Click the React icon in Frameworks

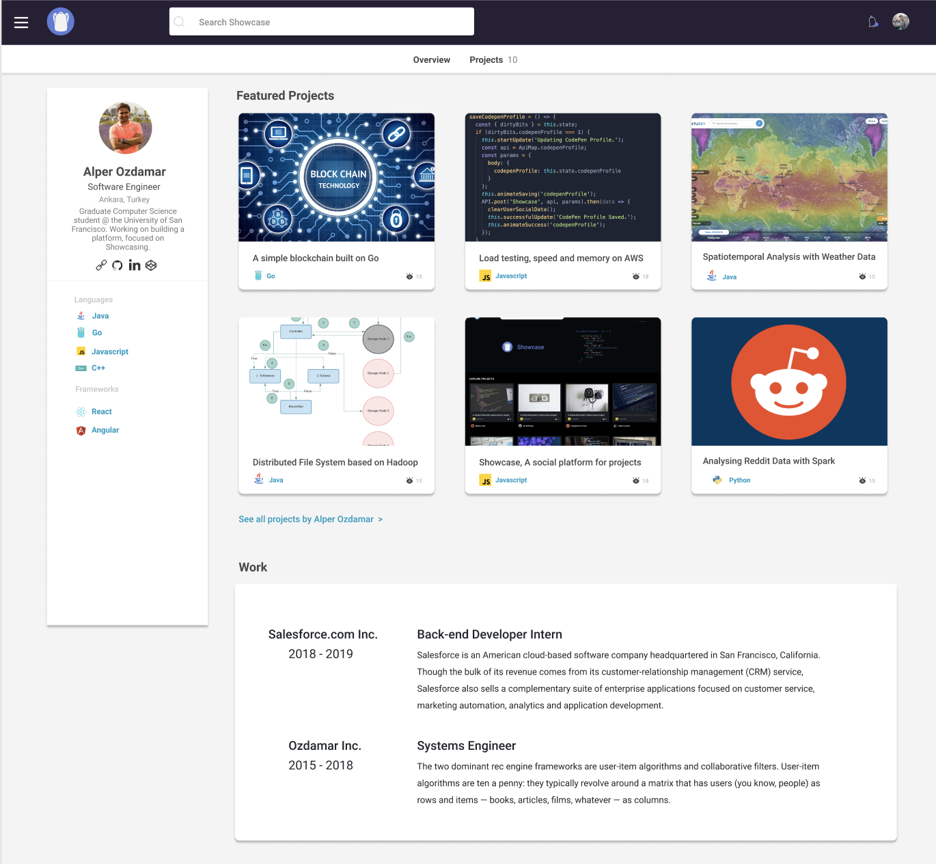coord(81,411)
